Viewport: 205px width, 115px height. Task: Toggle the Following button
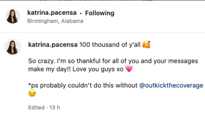click(100, 13)
